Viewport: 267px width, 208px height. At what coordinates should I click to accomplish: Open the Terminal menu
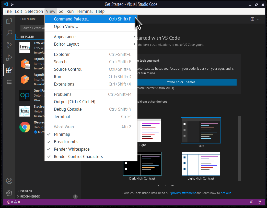(x=85, y=11)
